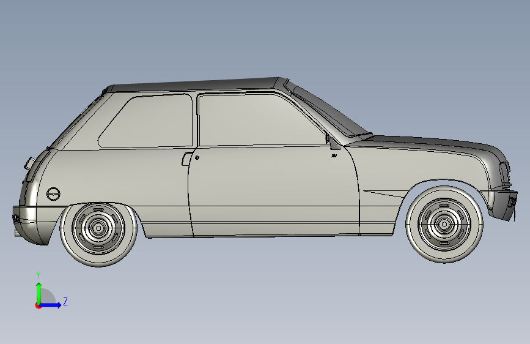Pick the tail light on the rear
Screen dimensions: 530x344
[x=36, y=167]
